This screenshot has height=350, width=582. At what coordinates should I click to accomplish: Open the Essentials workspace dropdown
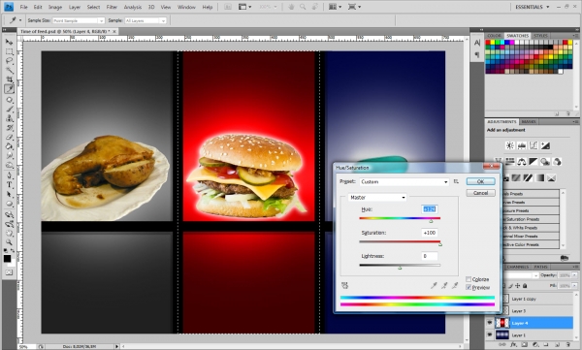(532, 7)
